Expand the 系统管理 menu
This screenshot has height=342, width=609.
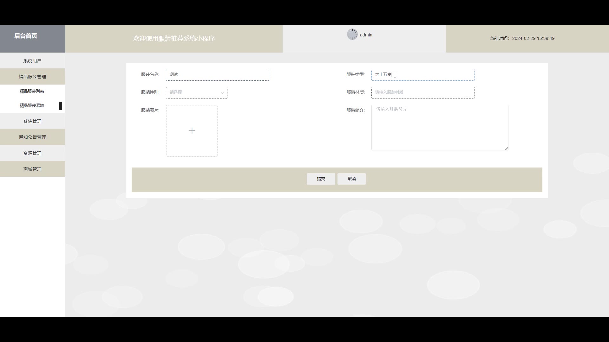[x=32, y=121]
